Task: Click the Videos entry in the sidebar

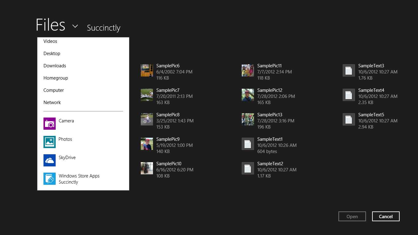Action: tap(50, 41)
